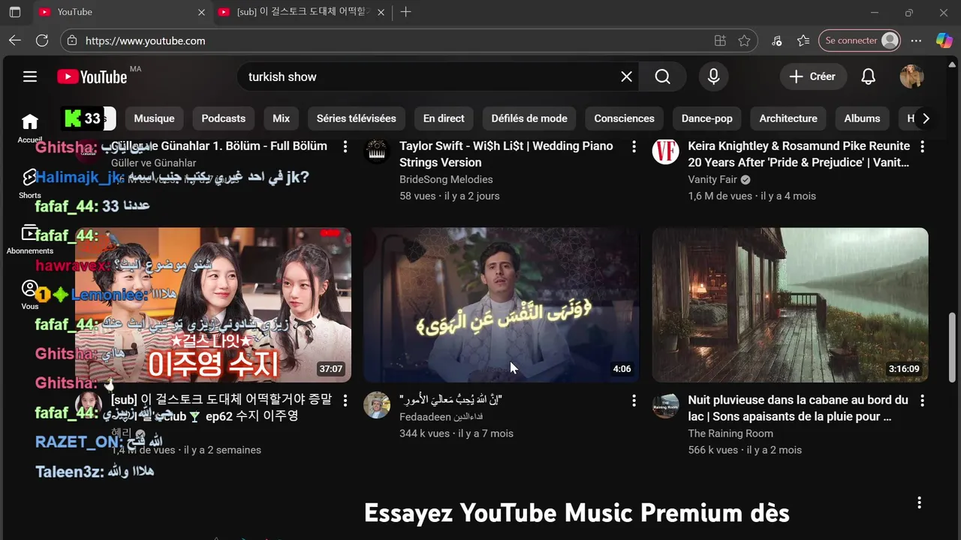Click the search magnifier button

coord(662,76)
